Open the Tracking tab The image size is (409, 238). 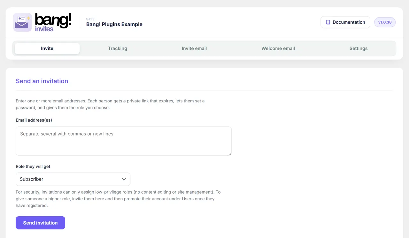(118, 48)
